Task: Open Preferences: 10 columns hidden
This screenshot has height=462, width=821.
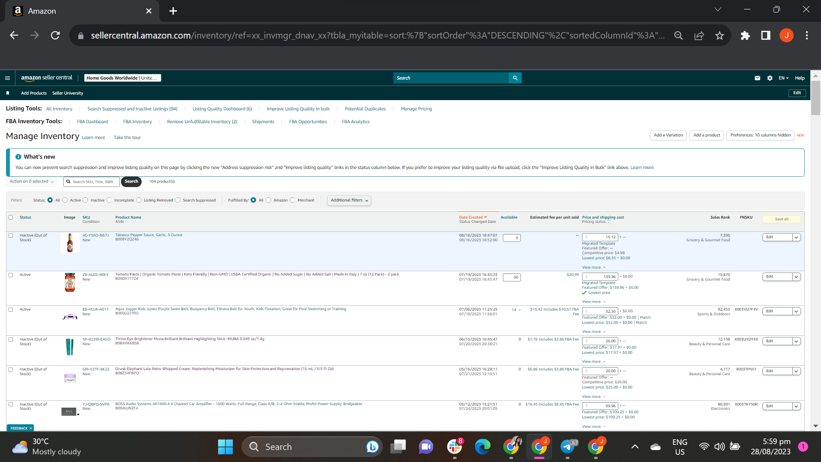Action: (x=760, y=135)
